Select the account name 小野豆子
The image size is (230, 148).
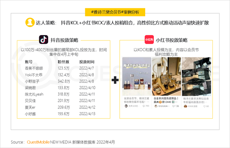32,81
